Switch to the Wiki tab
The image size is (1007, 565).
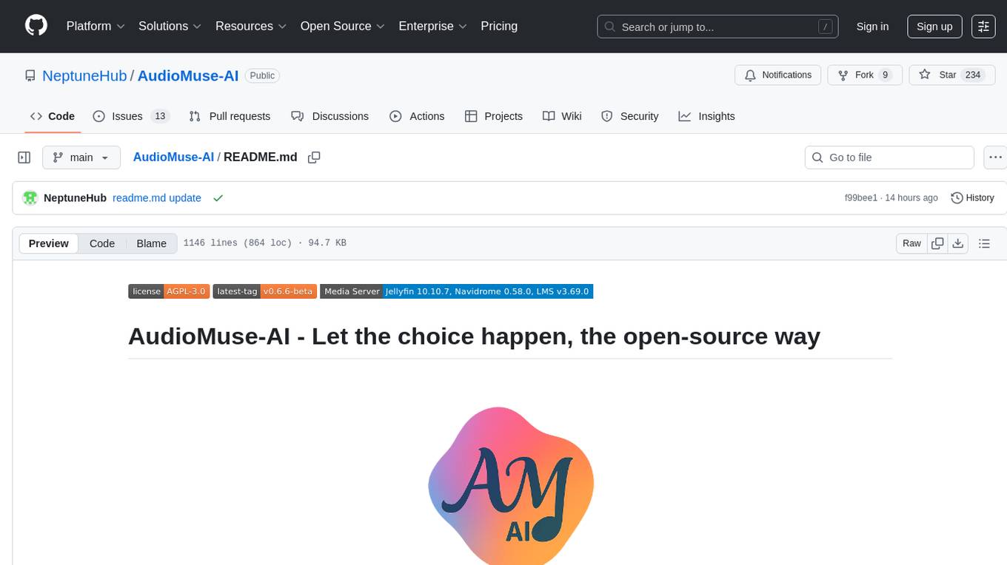562,116
